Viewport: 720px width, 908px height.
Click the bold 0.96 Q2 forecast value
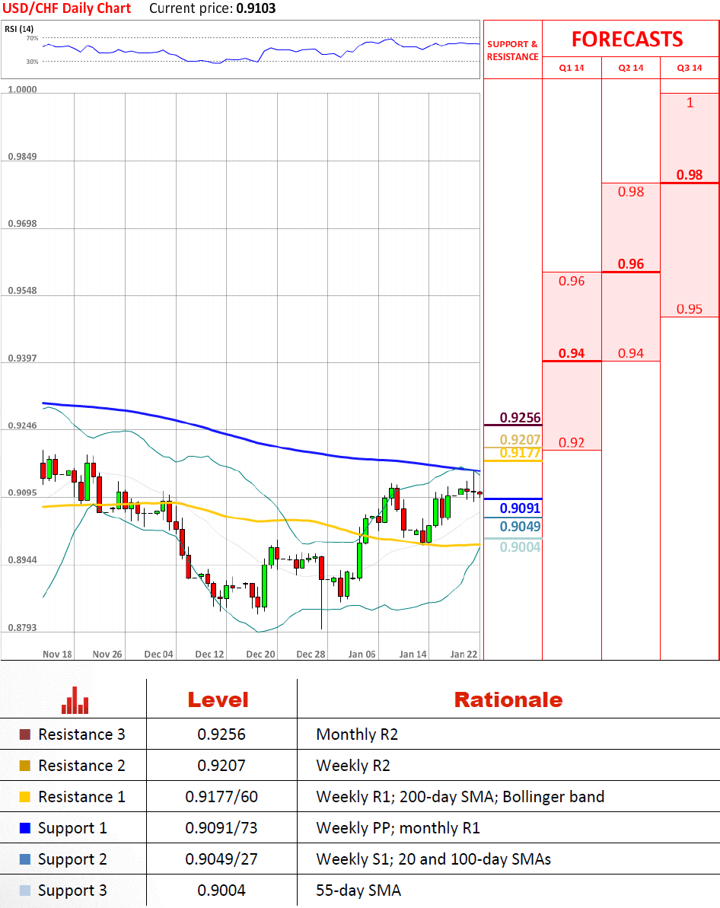[631, 264]
